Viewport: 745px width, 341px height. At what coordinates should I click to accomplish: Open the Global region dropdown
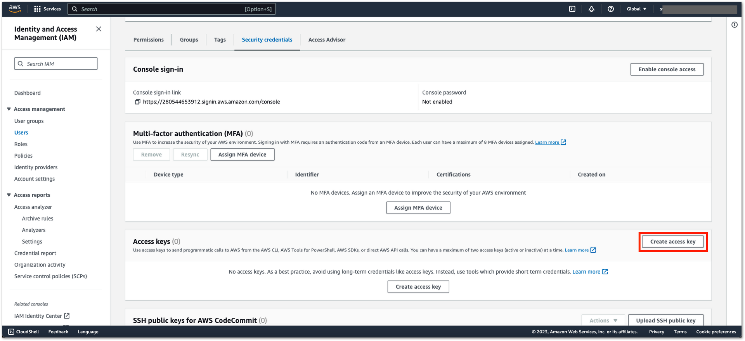(637, 9)
